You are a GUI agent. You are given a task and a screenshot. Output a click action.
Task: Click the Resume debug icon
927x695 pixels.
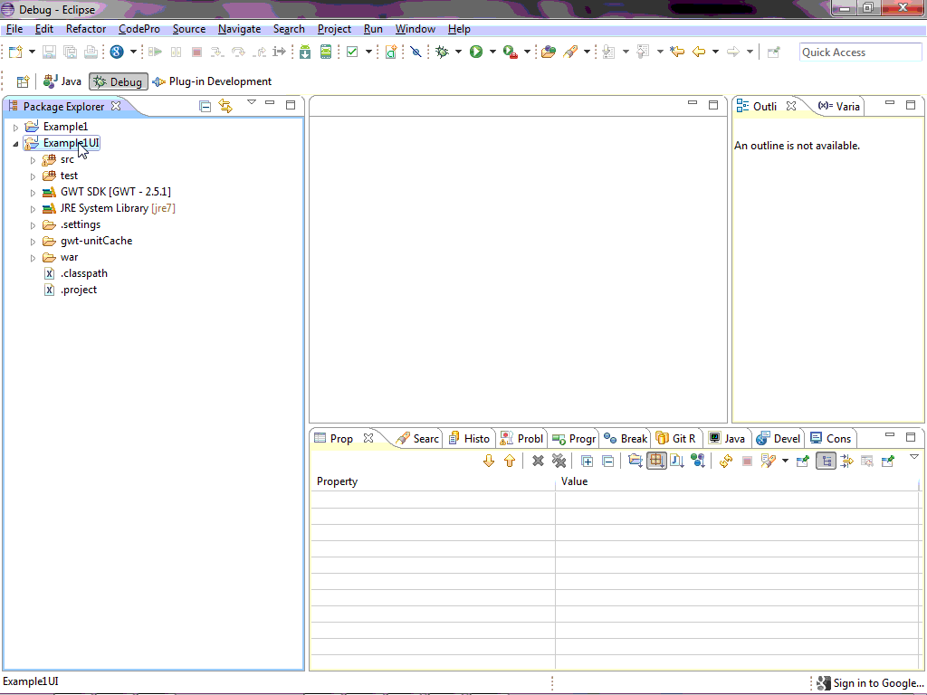tap(156, 52)
